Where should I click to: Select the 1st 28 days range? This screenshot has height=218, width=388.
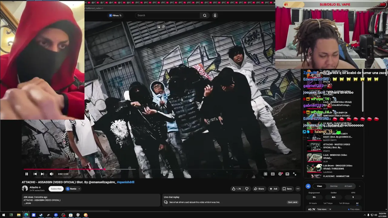click(x=344, y=203)
